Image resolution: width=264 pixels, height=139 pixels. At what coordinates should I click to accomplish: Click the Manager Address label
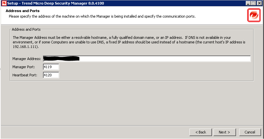pos(27,59)
